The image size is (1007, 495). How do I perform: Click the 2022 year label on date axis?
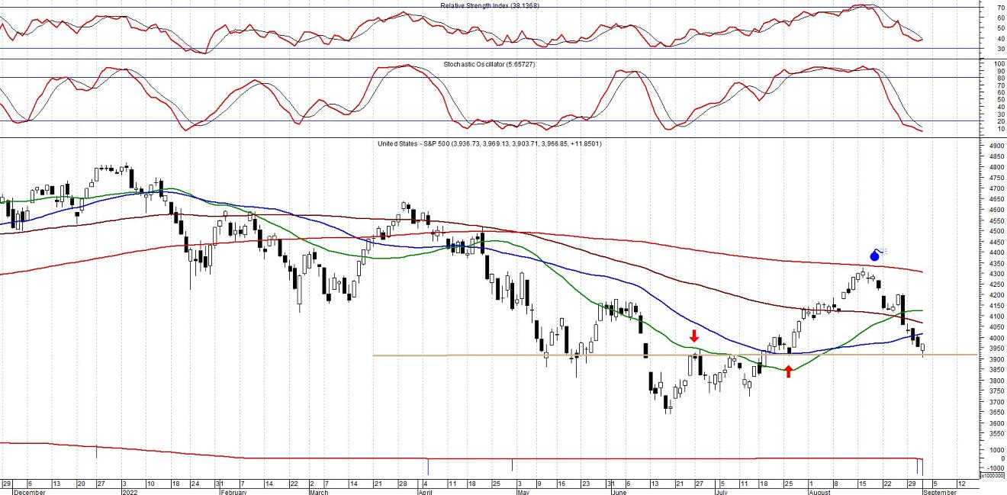[x=130, y=492]
